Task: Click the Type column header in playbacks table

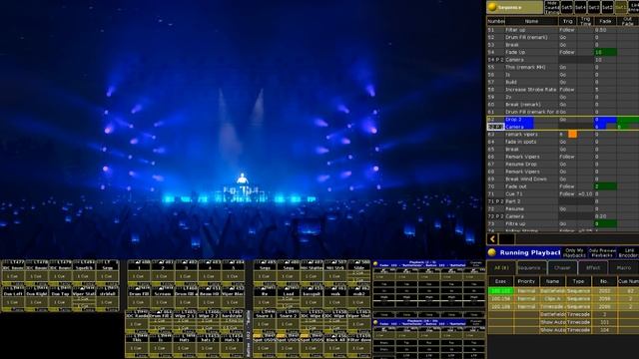Action: (578, 281)
